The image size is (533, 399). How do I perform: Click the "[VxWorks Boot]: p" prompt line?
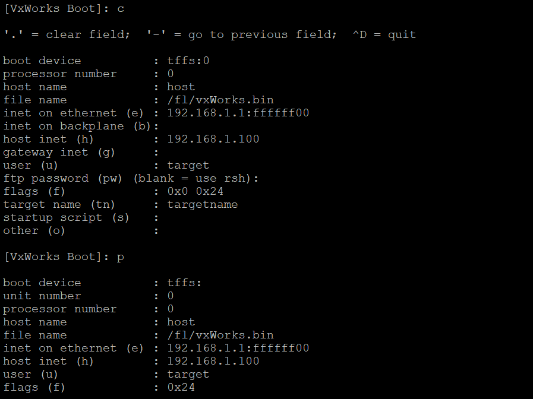point(64,256)
